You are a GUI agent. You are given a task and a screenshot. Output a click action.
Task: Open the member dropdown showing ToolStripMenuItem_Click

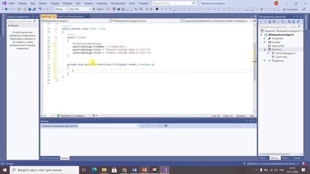tap(217, 21)
